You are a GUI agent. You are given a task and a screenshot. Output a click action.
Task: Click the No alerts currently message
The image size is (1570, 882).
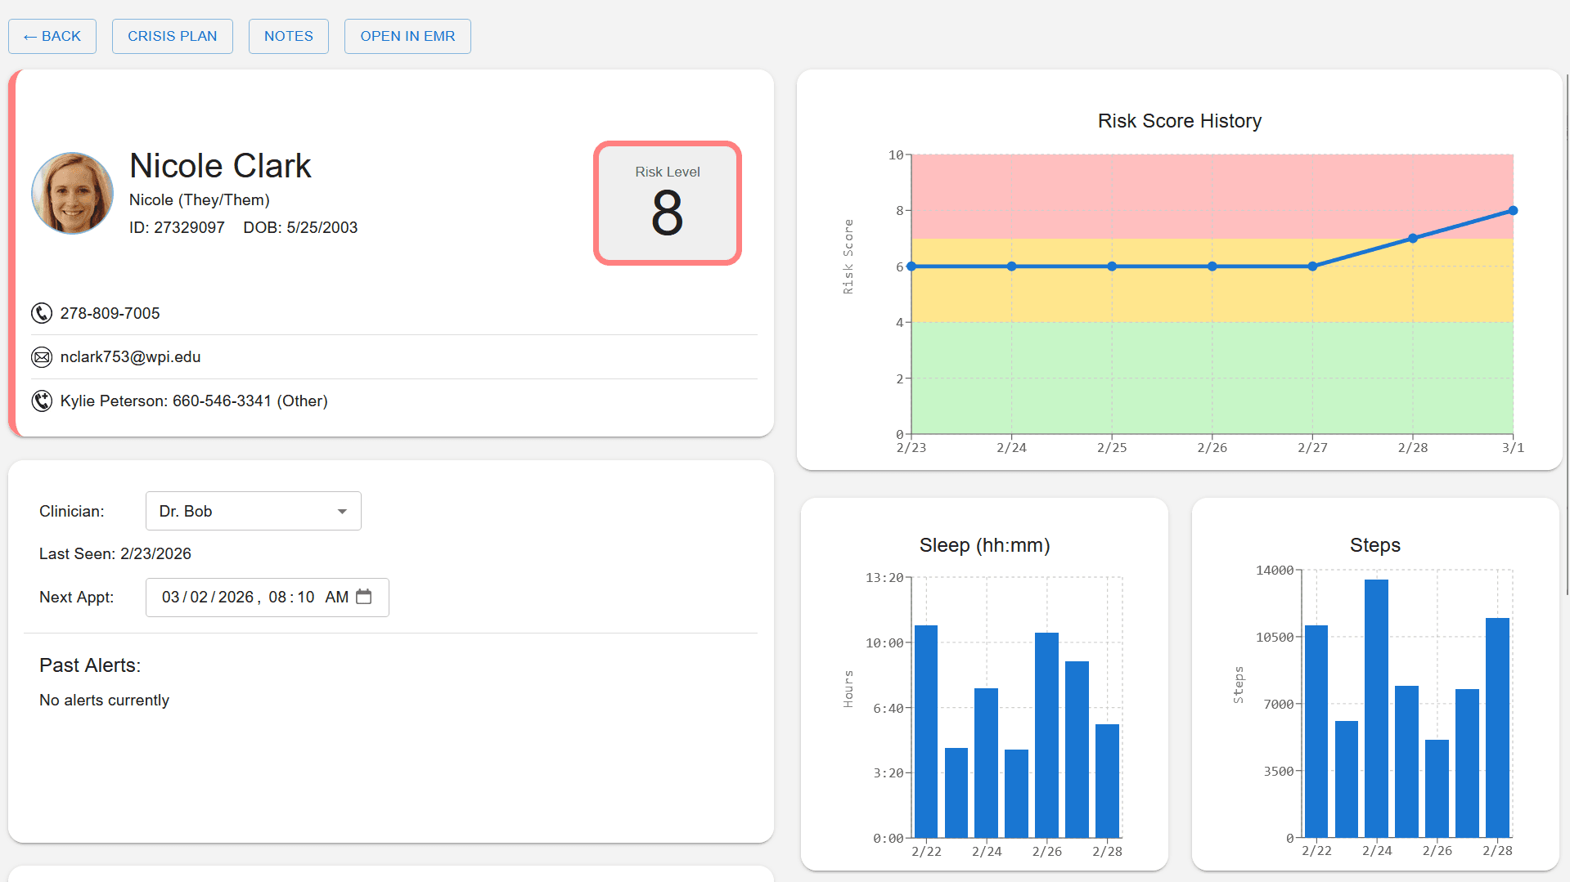pos(105,701)
